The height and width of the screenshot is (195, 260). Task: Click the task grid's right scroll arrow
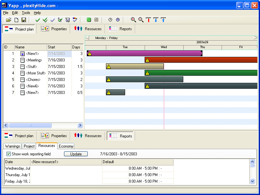[80, 125]
